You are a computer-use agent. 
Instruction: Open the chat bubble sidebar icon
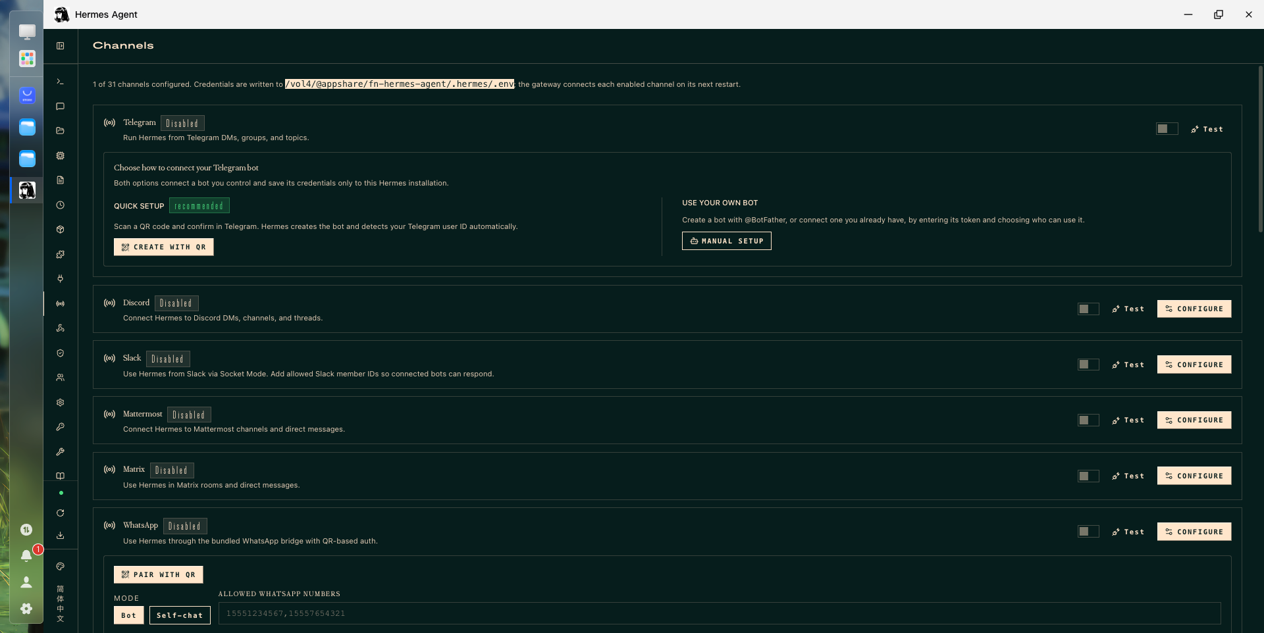point(60,106)
